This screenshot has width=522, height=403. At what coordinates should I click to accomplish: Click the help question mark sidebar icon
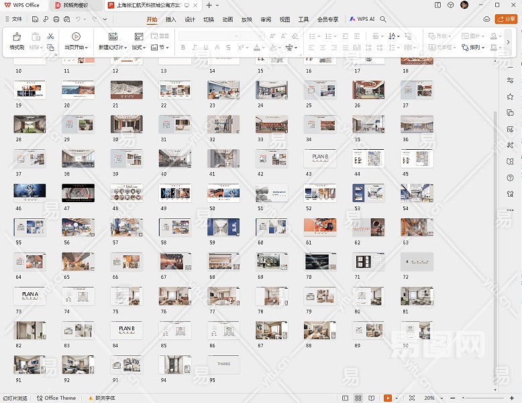tap(510, 177)
